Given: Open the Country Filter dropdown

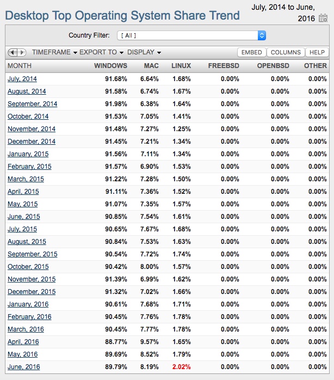Looking at the screenshot, I should 191,35.
